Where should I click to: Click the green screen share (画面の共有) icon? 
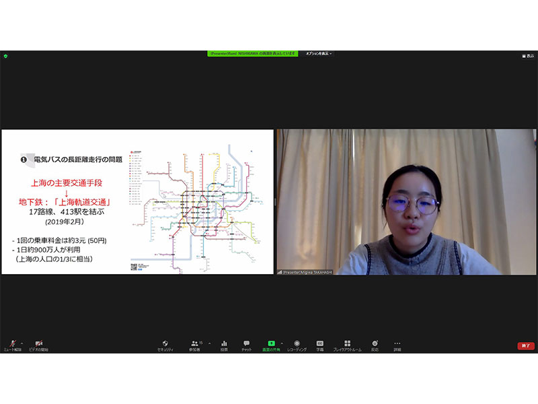pos(272,344)
